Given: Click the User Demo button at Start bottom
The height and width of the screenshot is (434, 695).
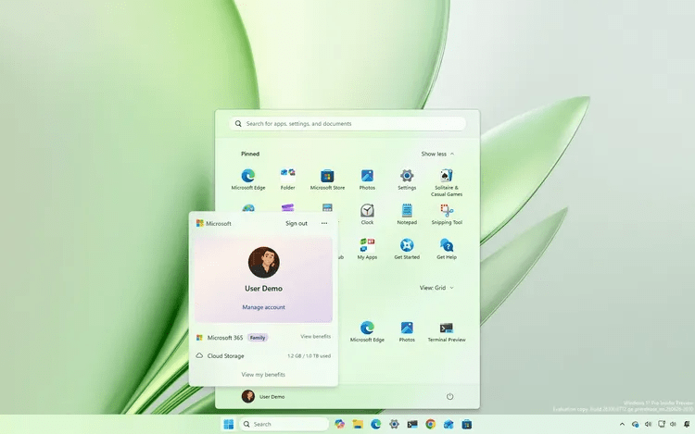Looking at the screenshot, I should [x=263, y=396].
